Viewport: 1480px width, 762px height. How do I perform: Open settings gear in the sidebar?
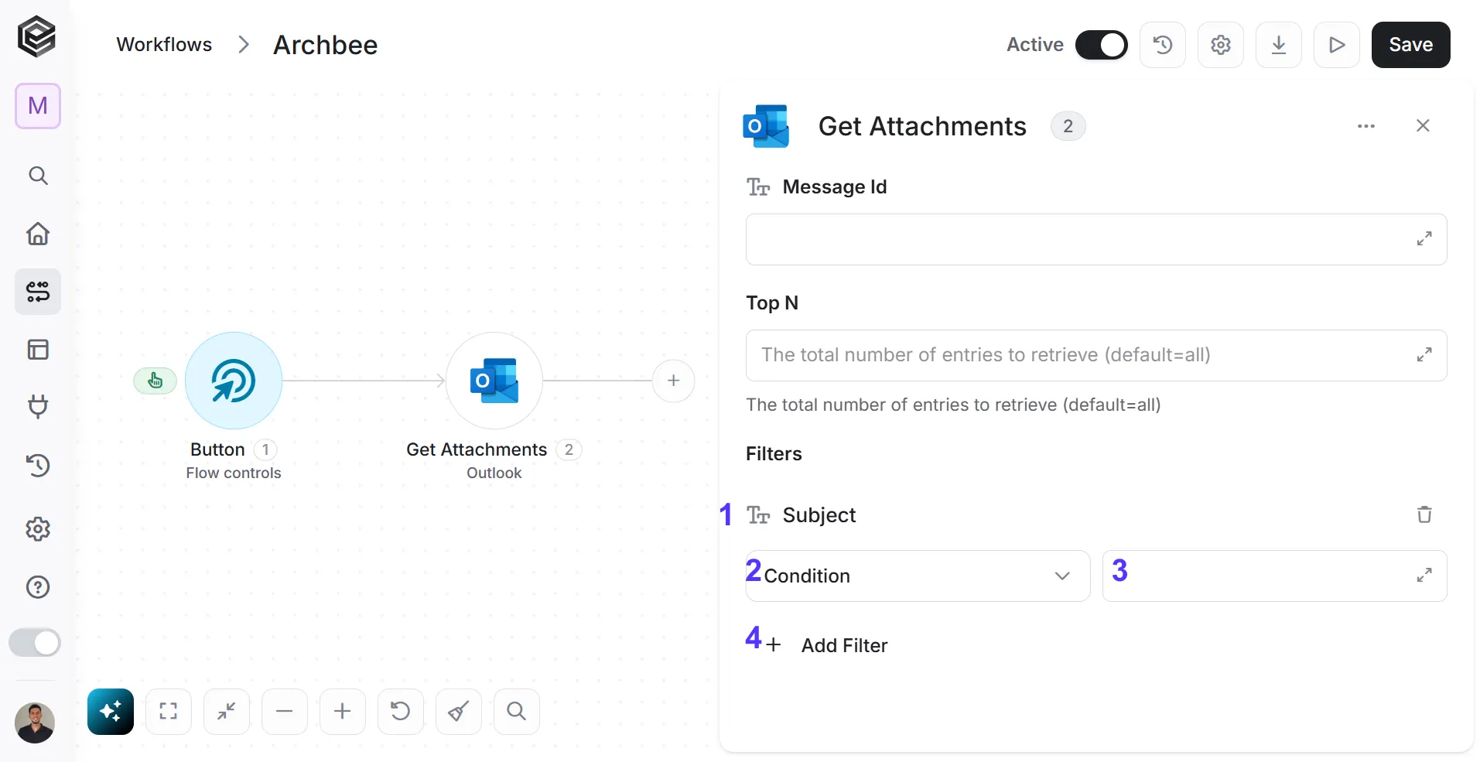38,529
